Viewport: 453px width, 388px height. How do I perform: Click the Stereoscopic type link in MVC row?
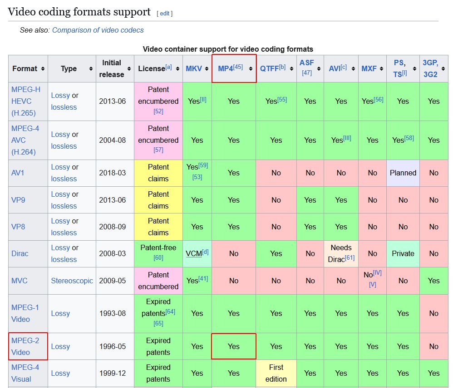(x=72, y=281)
